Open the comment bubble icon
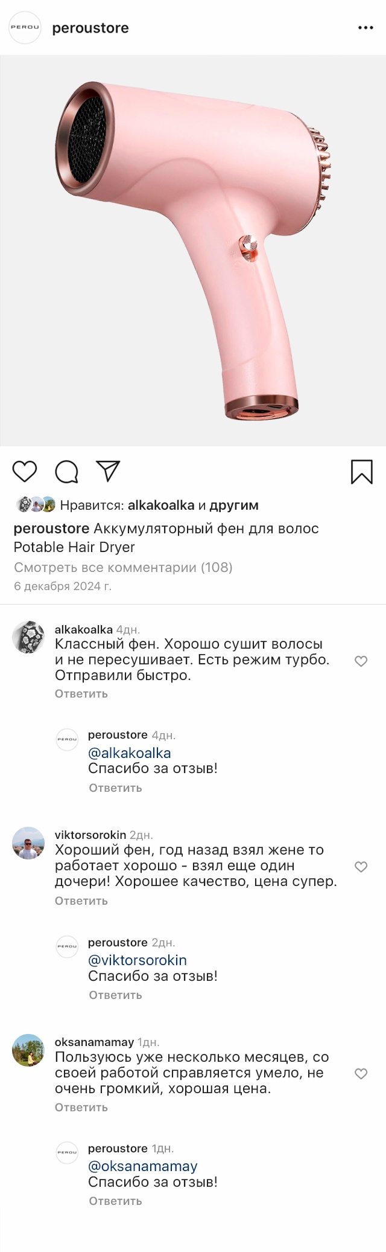 pos(66,472)
